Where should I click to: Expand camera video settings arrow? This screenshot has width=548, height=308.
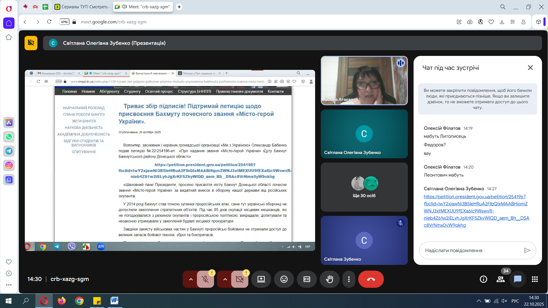pos(225,279)
